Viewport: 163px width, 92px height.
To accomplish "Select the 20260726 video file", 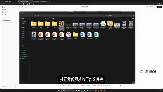I will click(x=69, y=26).
